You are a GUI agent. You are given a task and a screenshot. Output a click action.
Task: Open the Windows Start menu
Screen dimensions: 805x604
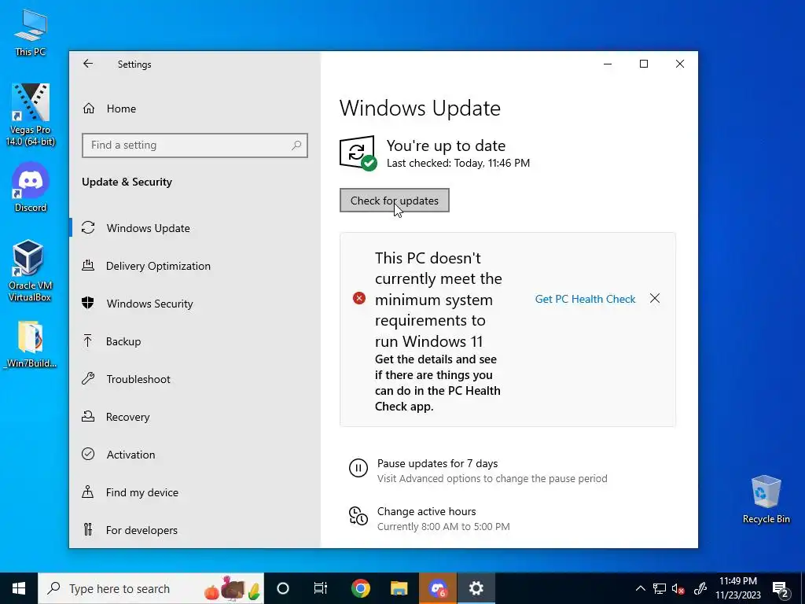(19, 588)
